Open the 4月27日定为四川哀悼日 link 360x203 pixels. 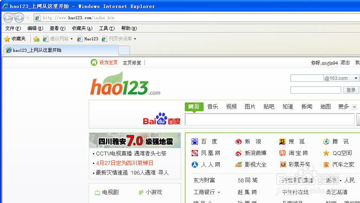124,163
